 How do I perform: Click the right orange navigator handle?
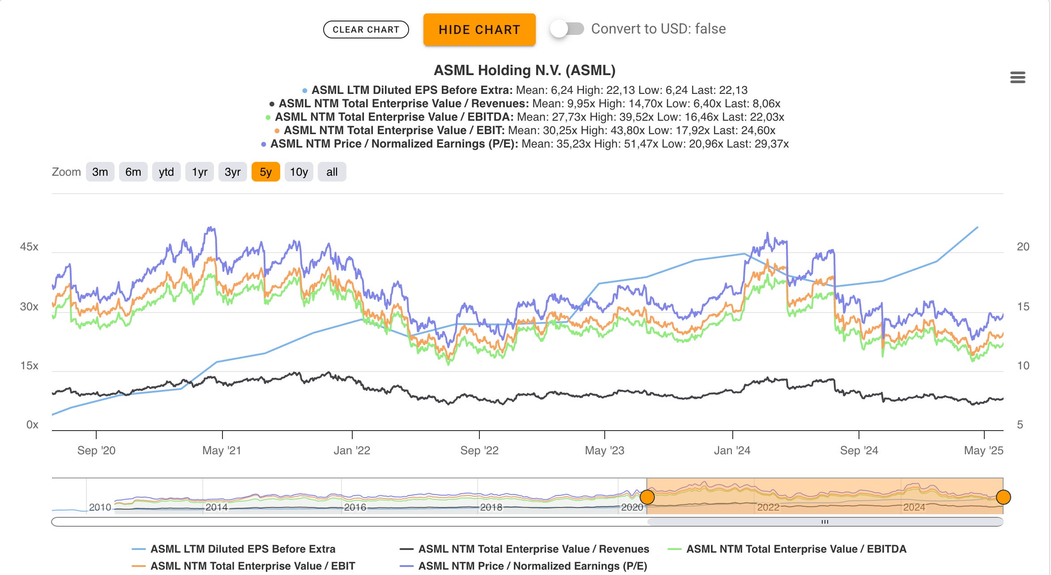(1003, 497)
